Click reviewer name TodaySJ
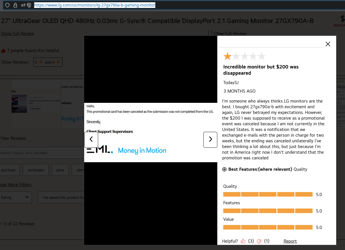Screen dimensions: 345x250 point(231,83)
